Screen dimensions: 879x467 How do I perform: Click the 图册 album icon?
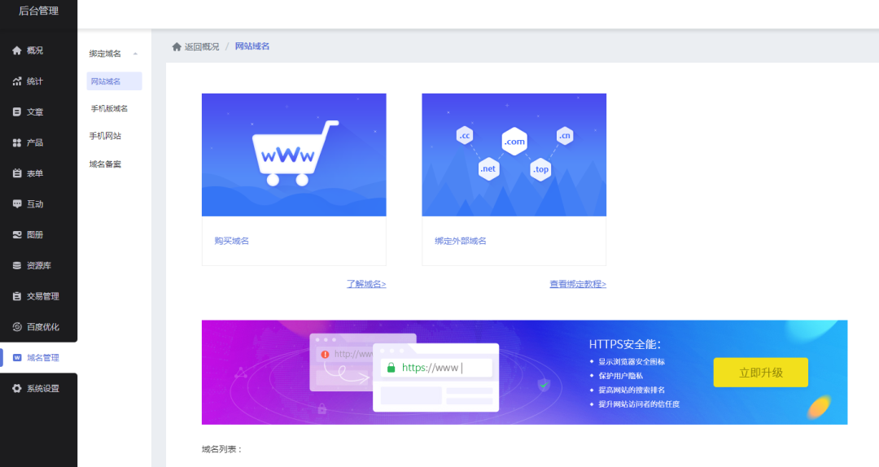17,235
